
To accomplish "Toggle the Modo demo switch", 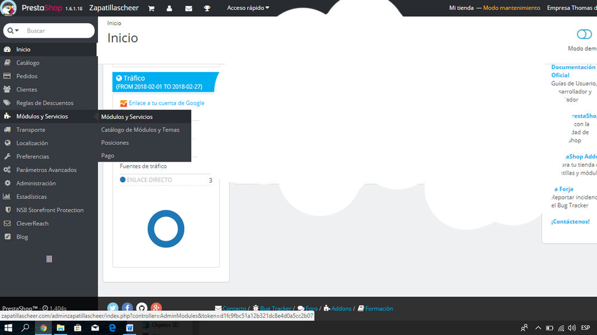I will (584, 34).
